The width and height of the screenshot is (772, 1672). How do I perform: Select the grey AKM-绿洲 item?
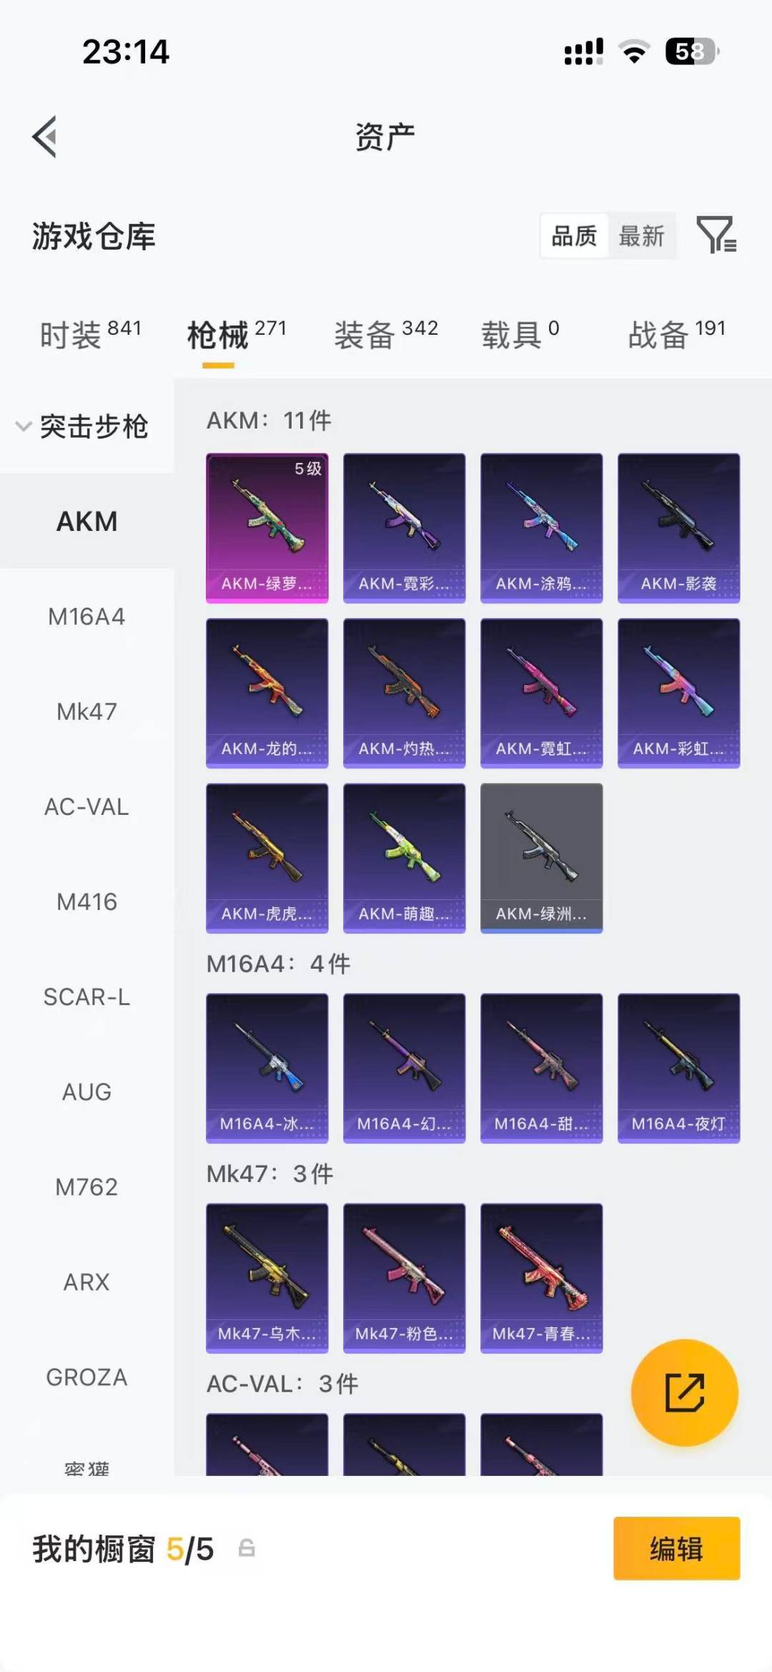pyautogui.click(x=542, y=858)
